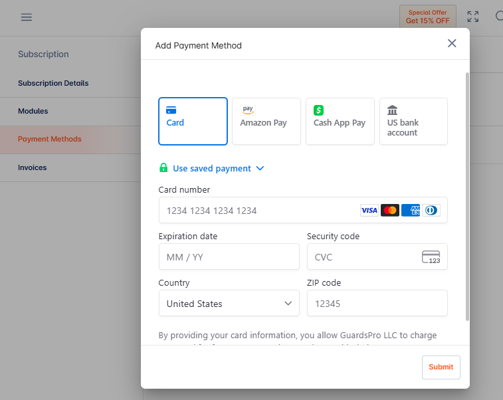Choose Cash App Pay option

[x=340, y=121]
